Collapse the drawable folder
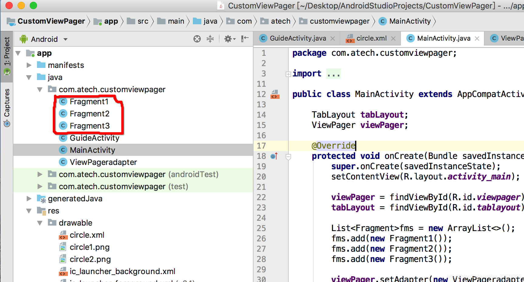Screen dimensions: 524x282 [40, 223]
